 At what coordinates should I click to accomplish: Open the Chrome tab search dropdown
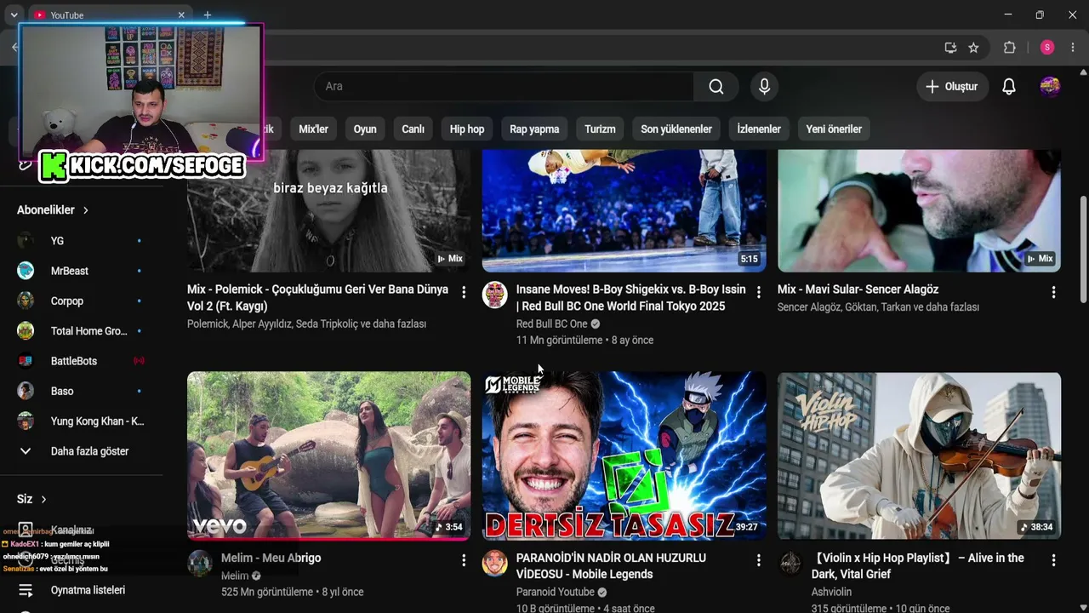point(14,15)
